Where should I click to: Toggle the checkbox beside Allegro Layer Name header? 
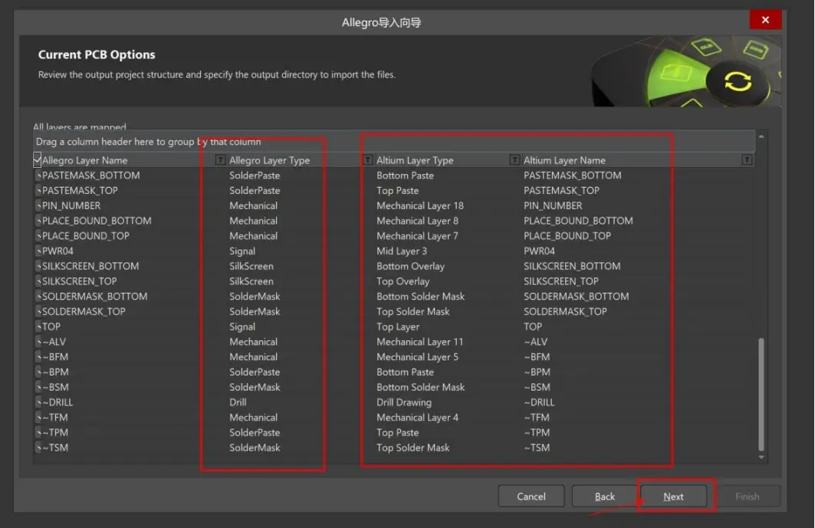(37, 159)
